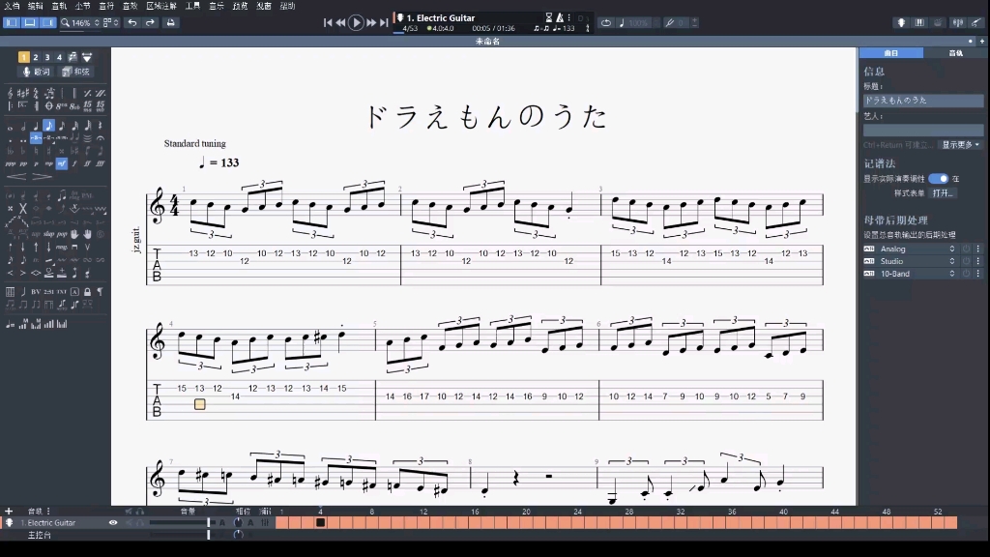990x557 pixels.
Task: Toggle the left edition palette panel
Action: click(x=12, y=23)
